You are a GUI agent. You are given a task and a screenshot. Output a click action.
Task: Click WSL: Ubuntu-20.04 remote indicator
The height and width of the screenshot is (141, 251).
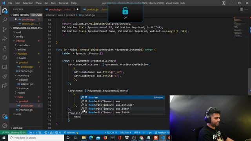pos(14,132)
